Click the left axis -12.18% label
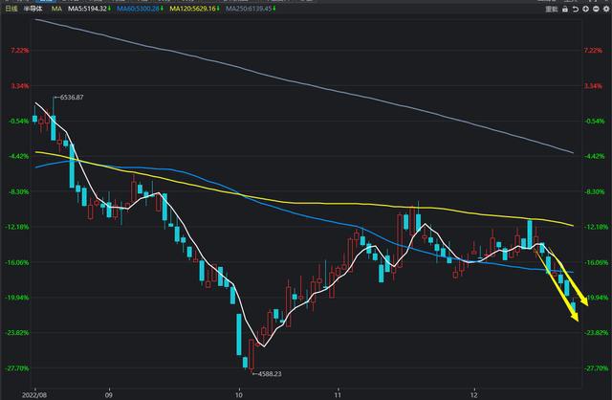 (x=17, y=227)
